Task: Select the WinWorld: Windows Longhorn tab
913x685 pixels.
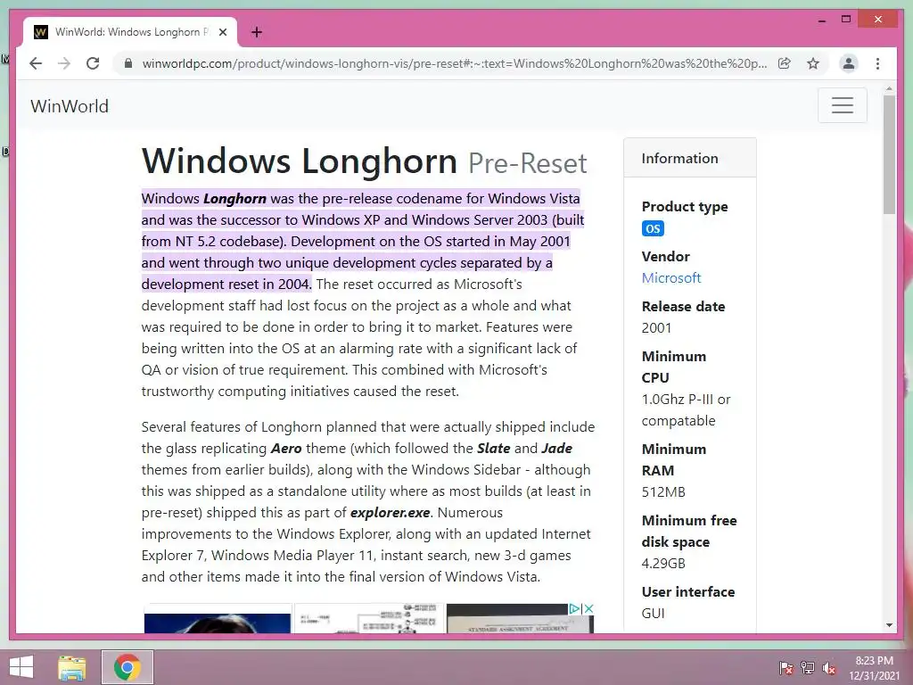Action: point(130,32)
